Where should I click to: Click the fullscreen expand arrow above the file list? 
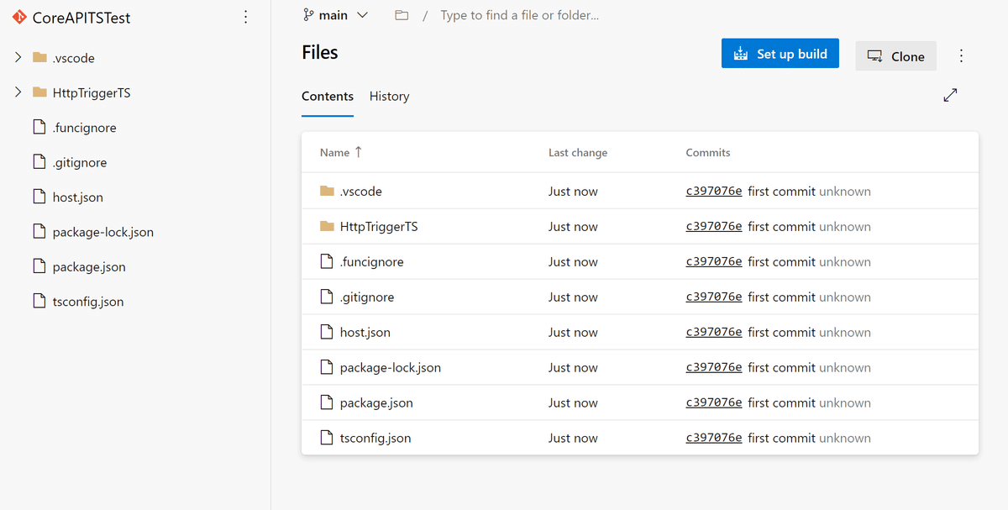click(x=950, y=95)
